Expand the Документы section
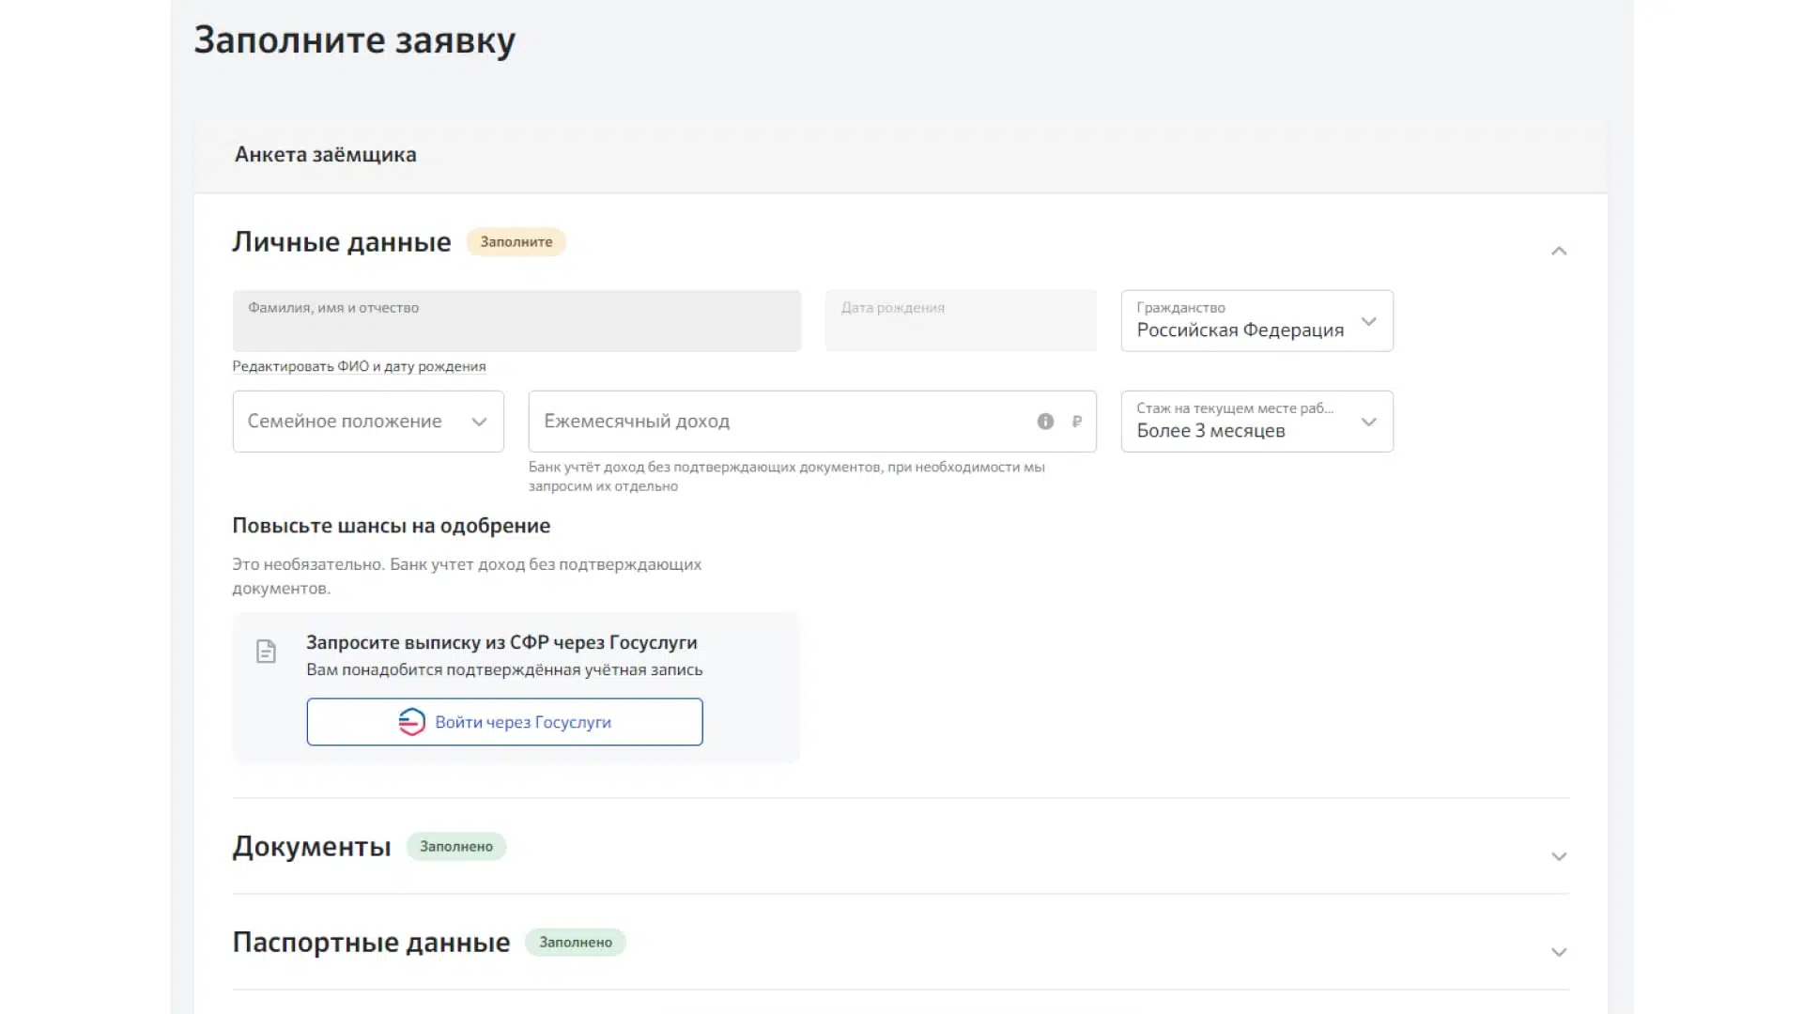The width and height of the screenshot is (1803, 1014). 1559,856
